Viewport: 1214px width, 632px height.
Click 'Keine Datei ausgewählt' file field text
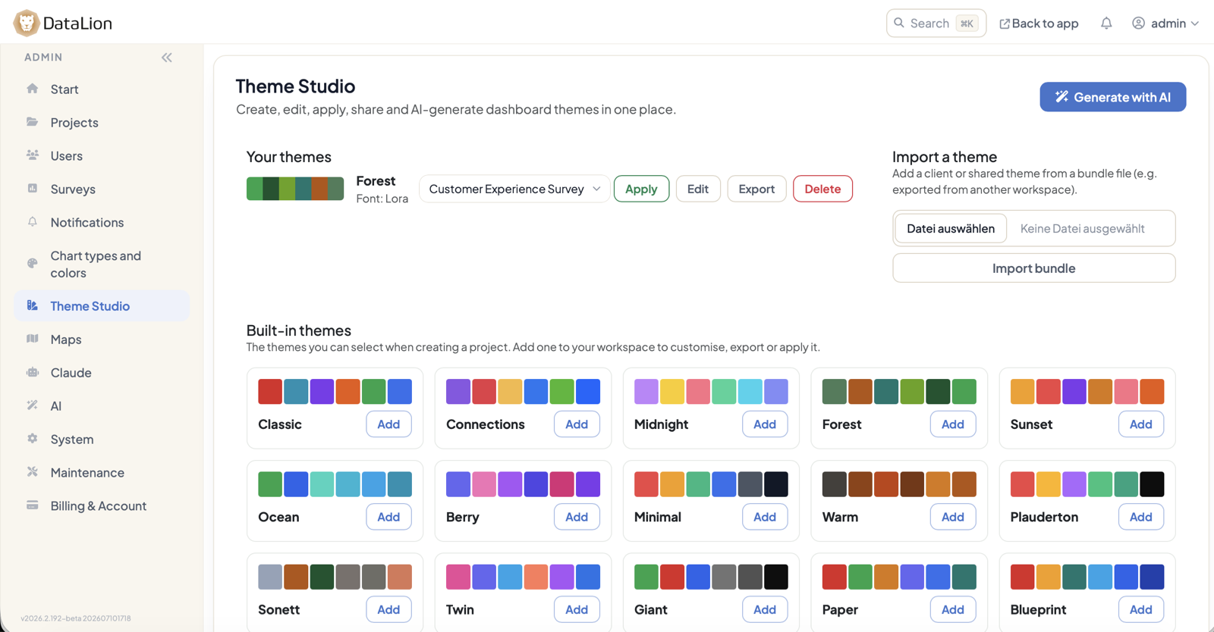coord(1082,228)
